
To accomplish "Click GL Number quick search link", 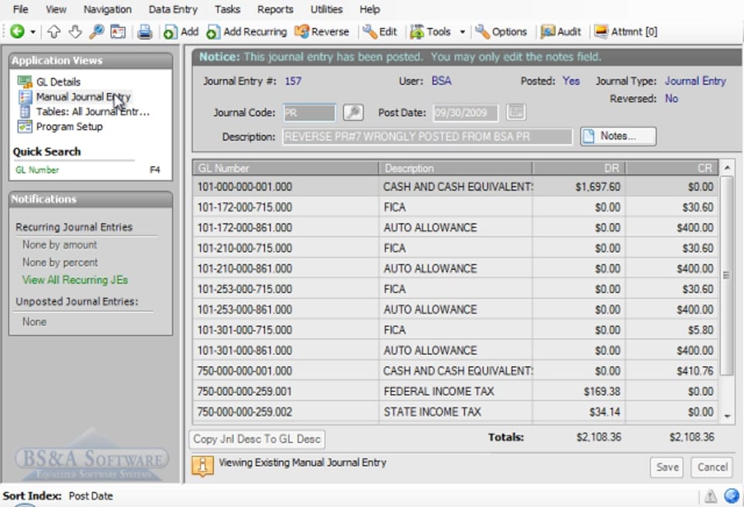I will click(x=37, y=170).
